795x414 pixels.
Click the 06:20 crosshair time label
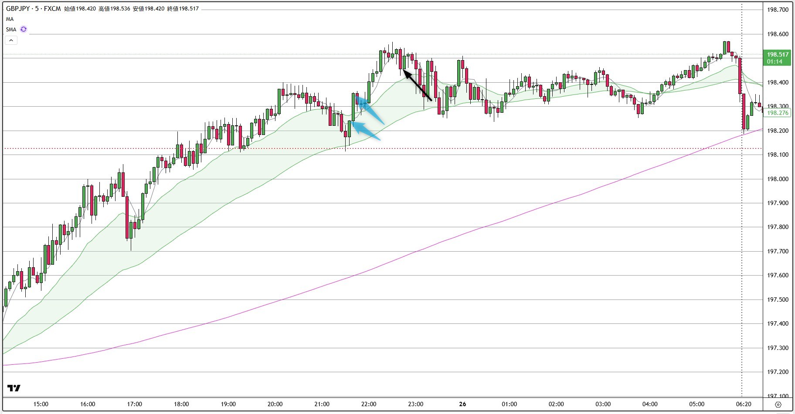tap(744, 404)
